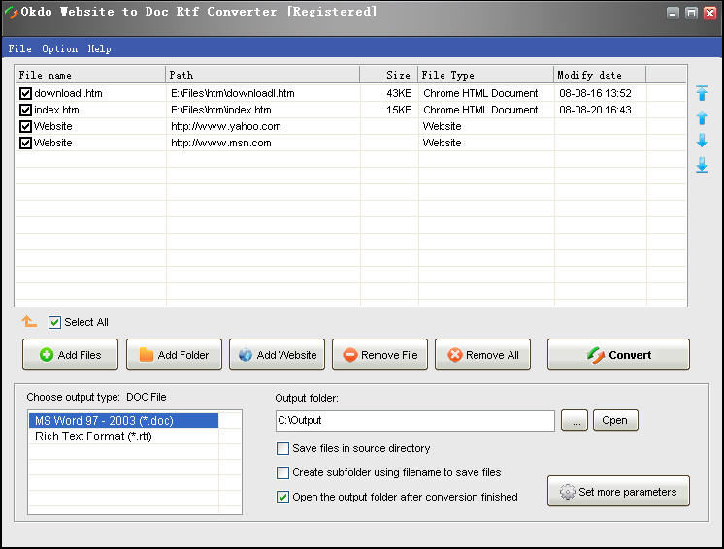Open the Help menu
The width and height of the screenshot is (724, 549).
99,48
